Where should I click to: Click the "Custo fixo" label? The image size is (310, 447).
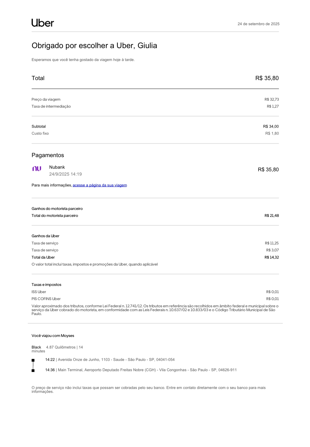tap(40, 133)
